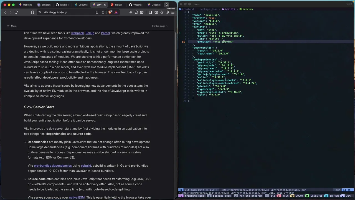Viewport: 355px width, 200px height.
Task: Open the Brave VPN shield icon
Action: 167,12
